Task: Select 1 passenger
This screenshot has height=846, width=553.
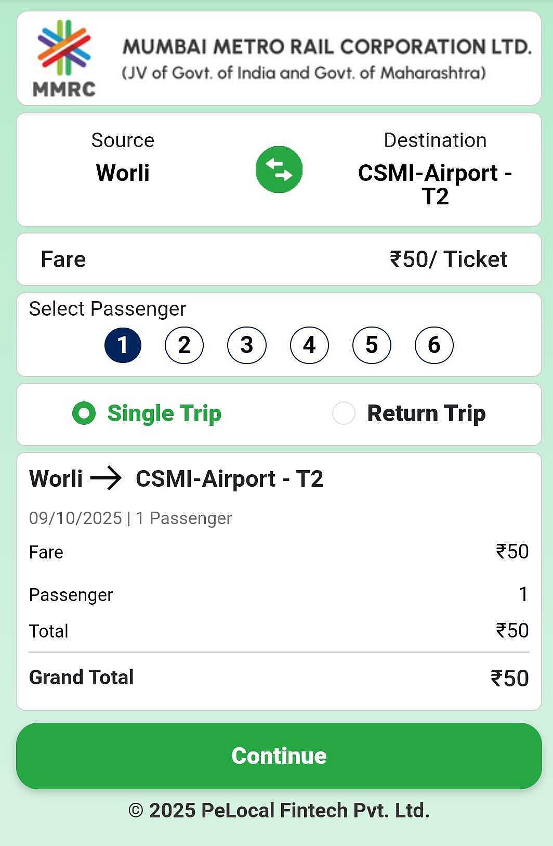Action: [123, 345]
